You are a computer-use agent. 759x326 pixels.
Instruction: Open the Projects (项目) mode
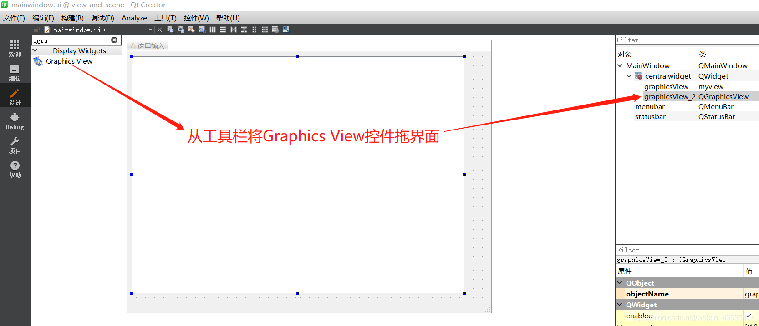pyautogui.click(x=15, y=145)
